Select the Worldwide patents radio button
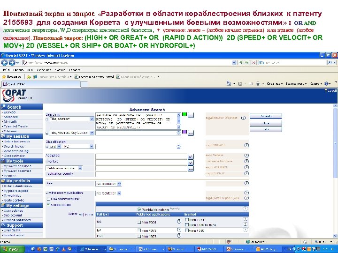338x253 pixels. point(139,209)
